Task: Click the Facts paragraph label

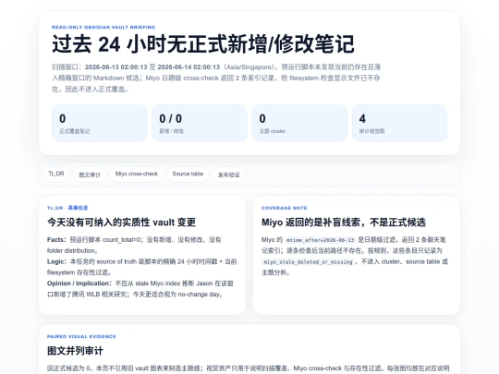Action: pyautogui.click(x=56, y=240)
